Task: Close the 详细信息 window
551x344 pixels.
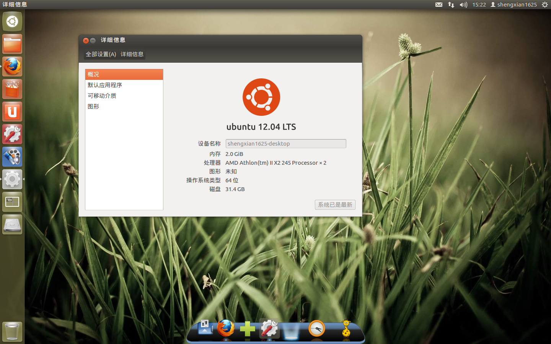Action: pyautogui.click(x=86, y=41)
